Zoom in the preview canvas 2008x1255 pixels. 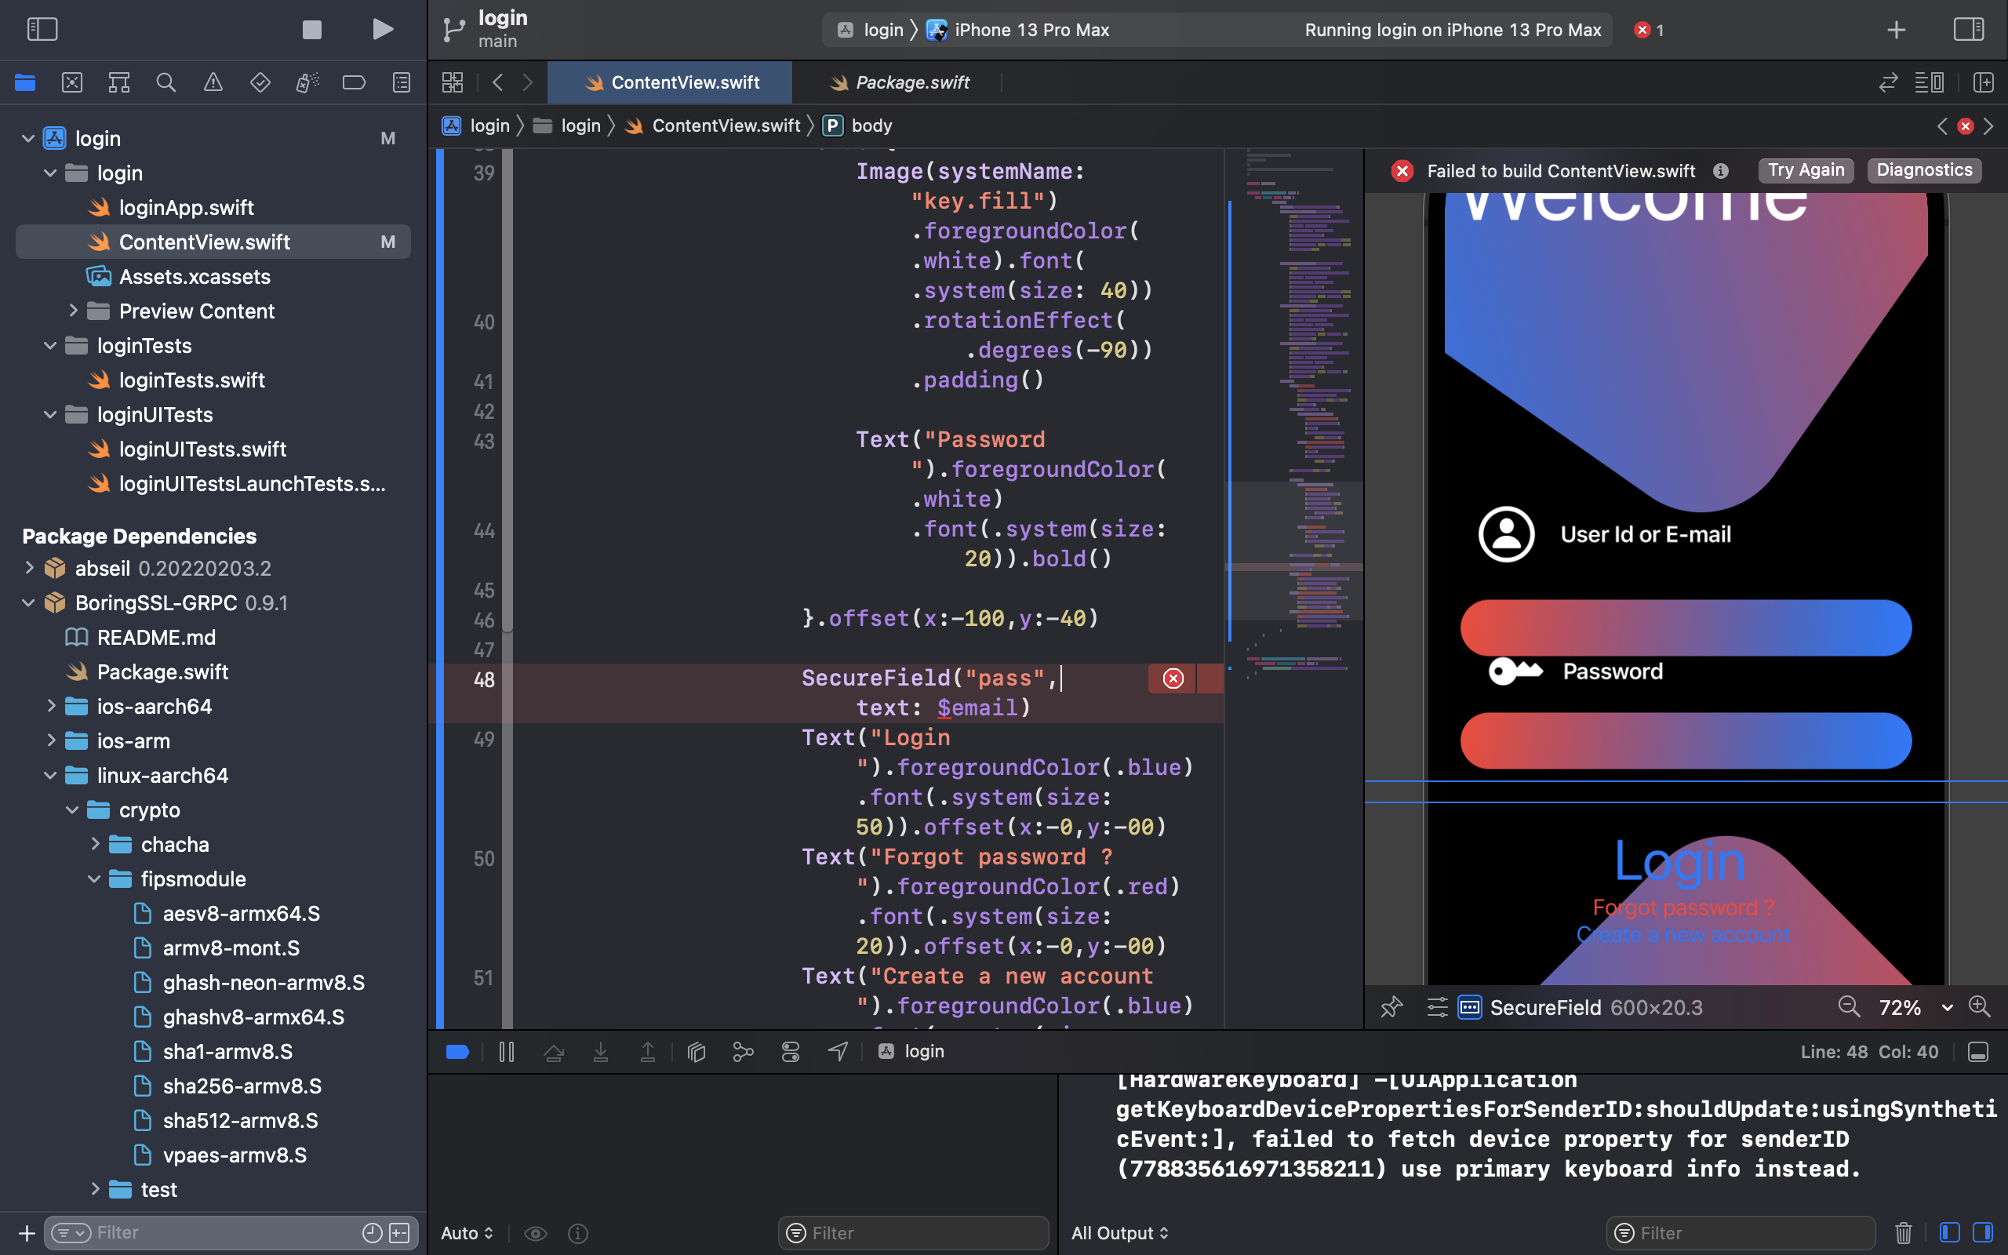(x=1980, y=1007)
